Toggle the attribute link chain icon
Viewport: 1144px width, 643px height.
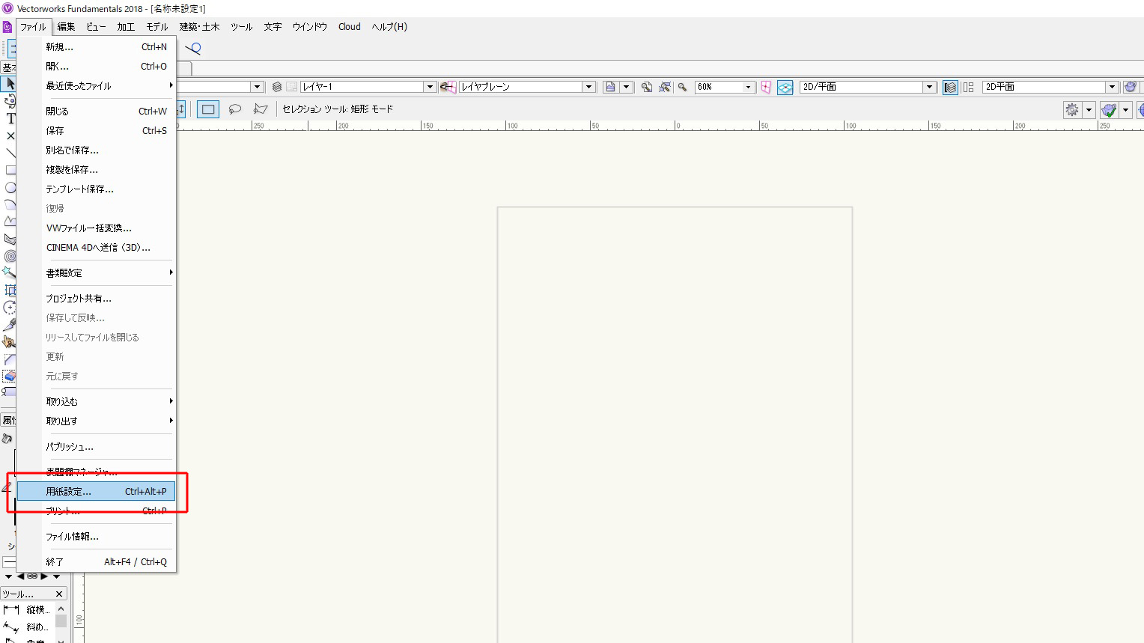[32, 576]
